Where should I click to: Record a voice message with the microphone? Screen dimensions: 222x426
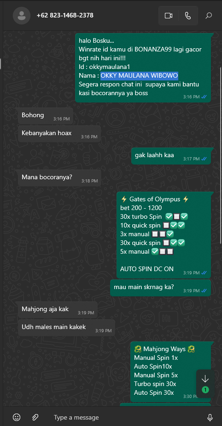pos(210,417)
